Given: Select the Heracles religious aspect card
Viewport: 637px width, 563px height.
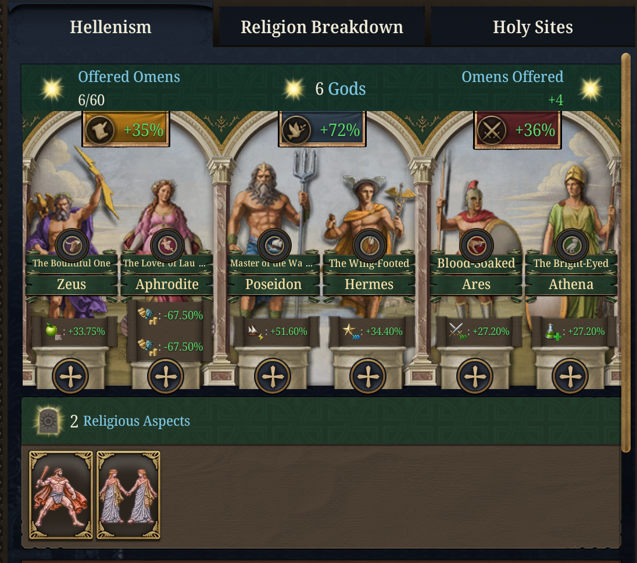Looking at the screenshot, I should pos(61,495).
